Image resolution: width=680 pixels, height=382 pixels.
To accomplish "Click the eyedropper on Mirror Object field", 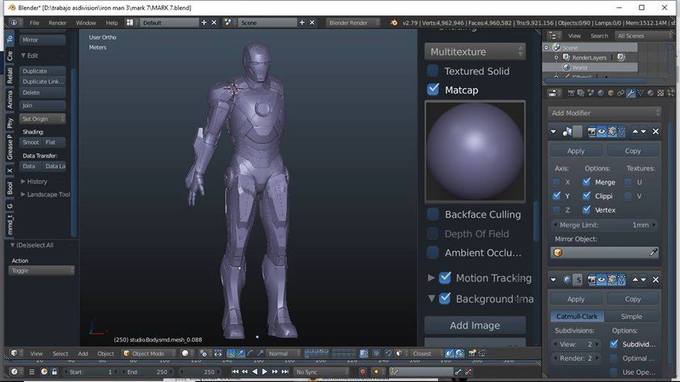I will coord(653,253).
